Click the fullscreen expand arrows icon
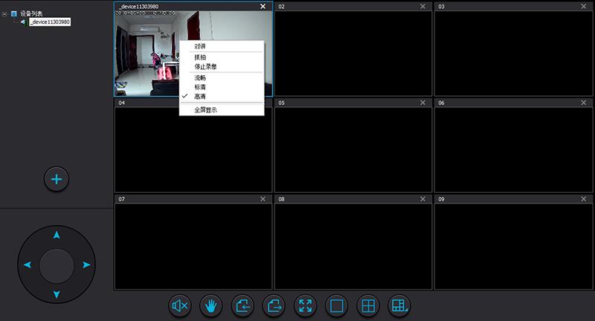595x321 pixels. (306, 306)
